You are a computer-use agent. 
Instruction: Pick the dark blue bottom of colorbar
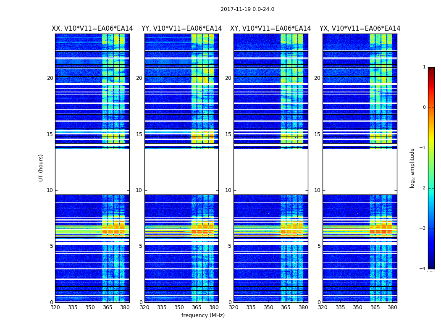[431, 266]
